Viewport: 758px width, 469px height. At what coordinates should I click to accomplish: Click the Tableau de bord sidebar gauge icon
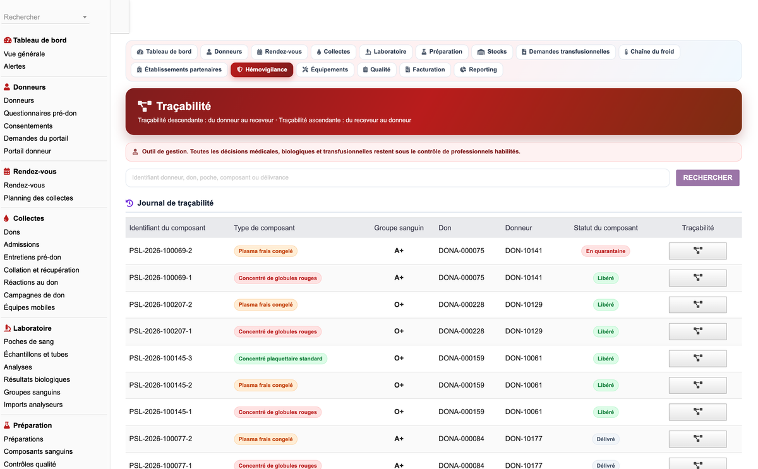[x=8, y=40]
